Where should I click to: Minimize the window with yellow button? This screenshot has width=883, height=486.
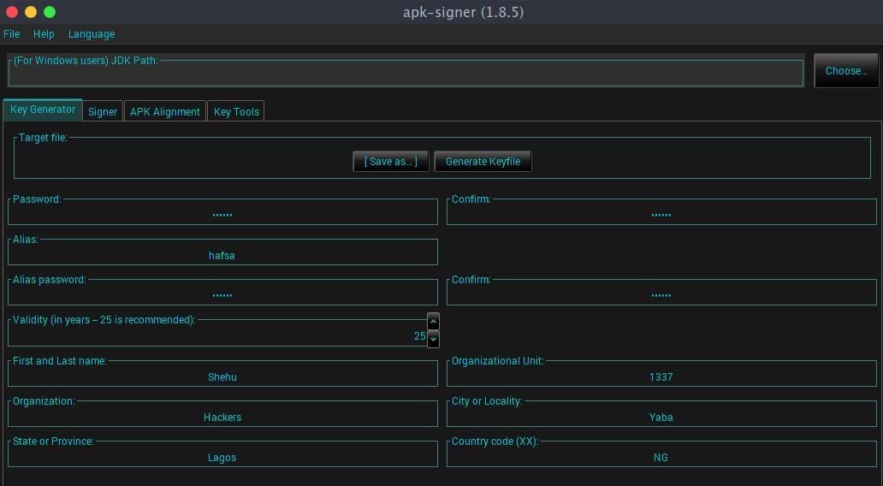coord(31,12)
